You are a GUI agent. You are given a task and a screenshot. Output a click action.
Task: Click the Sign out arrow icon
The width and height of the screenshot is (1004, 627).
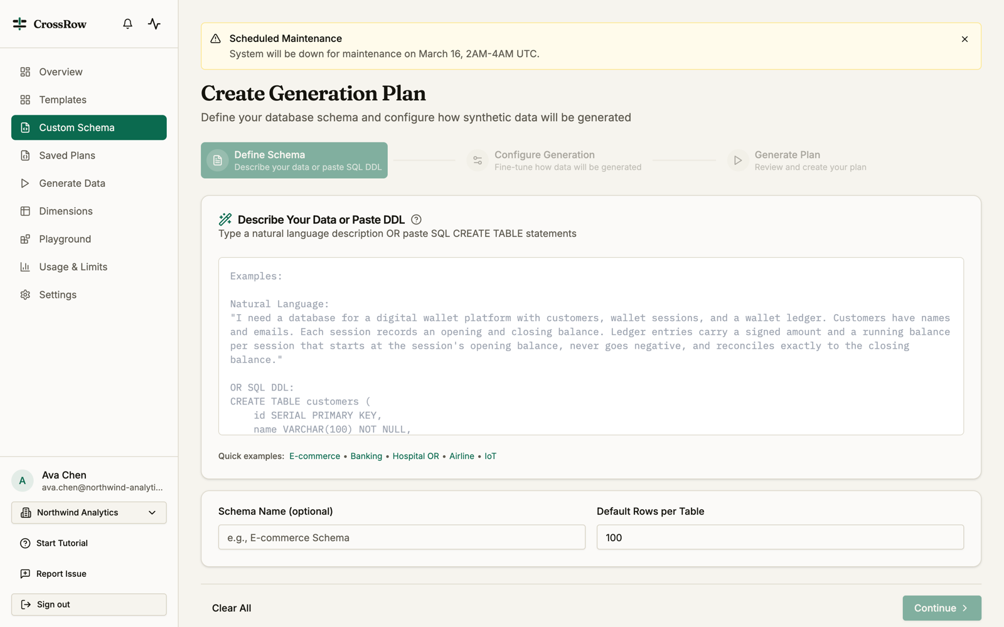[x=26, y=604]
